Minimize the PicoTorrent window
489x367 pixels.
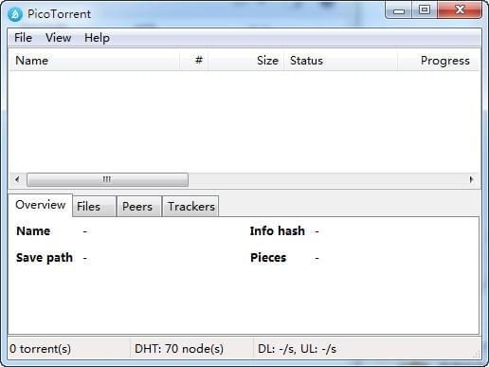pyautogui.click(x=399, y=10)
